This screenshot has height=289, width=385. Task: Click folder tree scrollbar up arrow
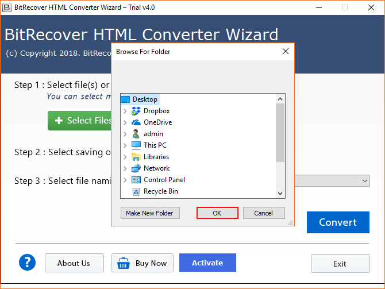tap(280, 99)
